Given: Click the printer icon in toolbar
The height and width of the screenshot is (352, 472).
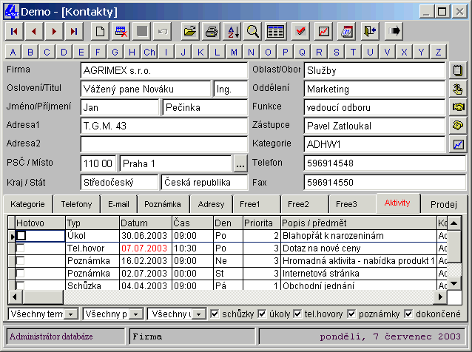Looking at the screenshot, I should coord(212,31).
